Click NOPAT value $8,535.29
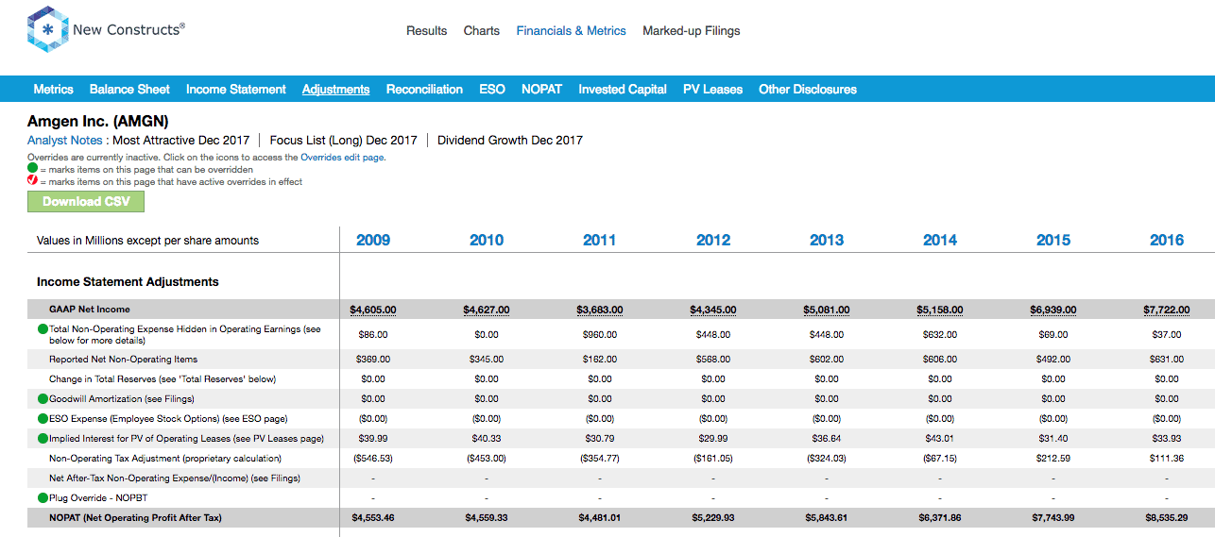This screenshot has height=537, width=1215. click(1167, 518)
